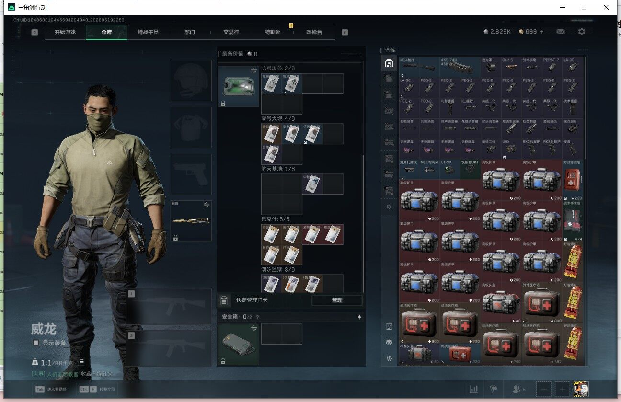Screen dimensions: 621x402
Task: Click the 装备价值 equipment value label
Action: (233, 54)
